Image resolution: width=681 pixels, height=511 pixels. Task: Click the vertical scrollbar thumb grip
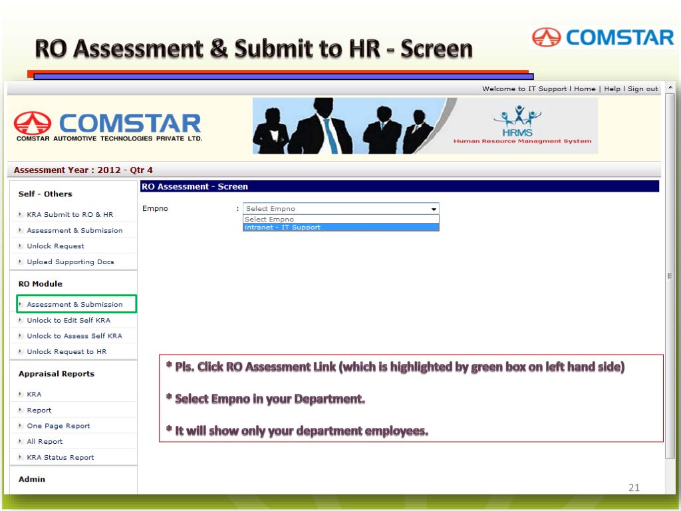tap(670, 276)
